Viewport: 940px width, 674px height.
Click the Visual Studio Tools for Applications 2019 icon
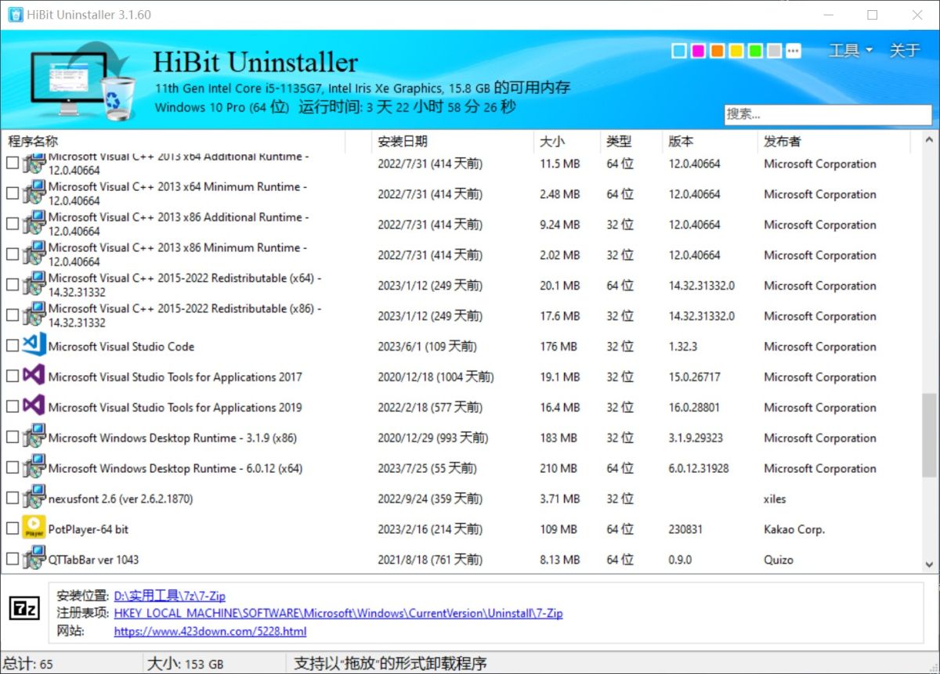pyautogui.click(x=34, y=406)
